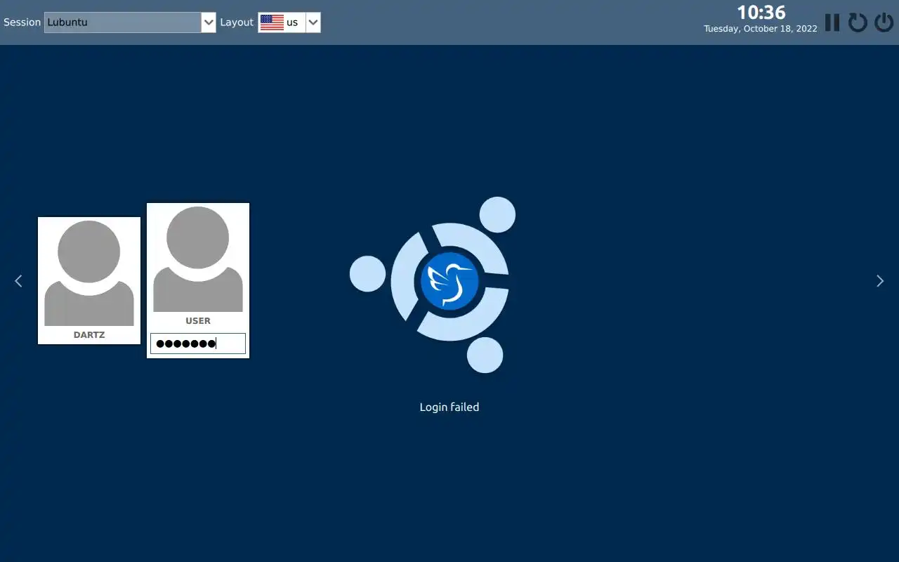899x562 pixels.
Task: Click the "USER" name label
Action: (x=198, y=321)
